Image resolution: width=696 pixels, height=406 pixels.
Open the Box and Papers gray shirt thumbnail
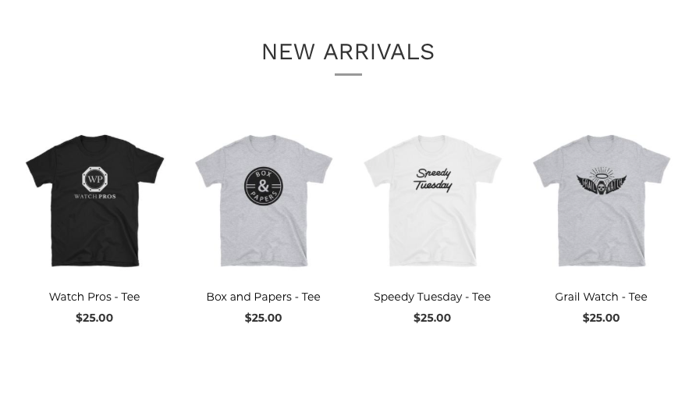264,201
